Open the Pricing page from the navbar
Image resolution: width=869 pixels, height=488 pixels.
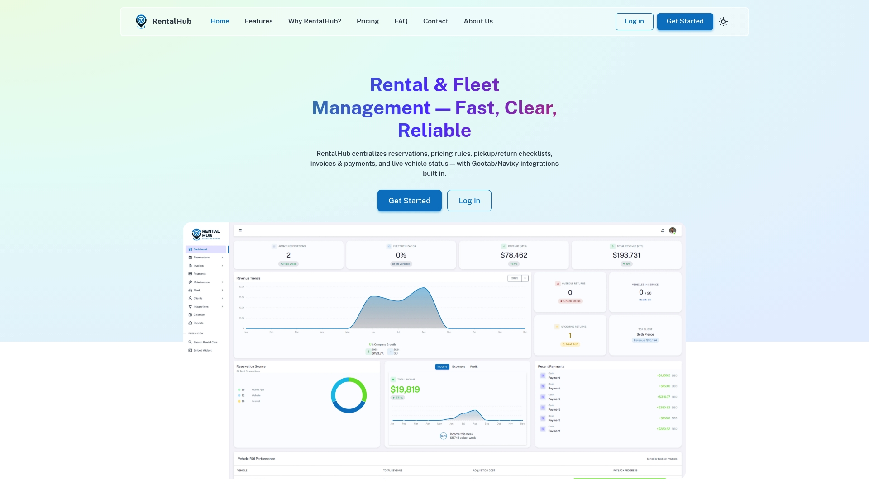tap(368, 21)
